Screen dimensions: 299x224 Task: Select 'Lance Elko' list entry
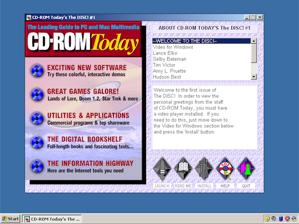coord(201,53)
